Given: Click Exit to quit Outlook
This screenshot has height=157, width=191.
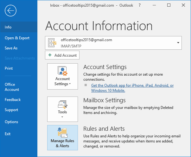Looking at the screenshot, I should (8, 134).
